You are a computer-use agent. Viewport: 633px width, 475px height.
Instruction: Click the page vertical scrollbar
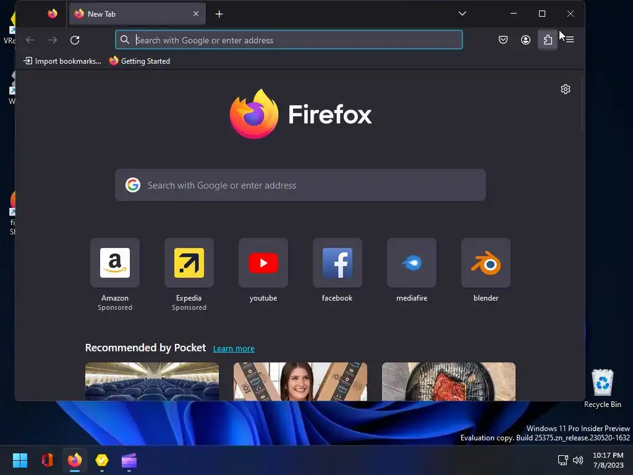pos(582,105)
